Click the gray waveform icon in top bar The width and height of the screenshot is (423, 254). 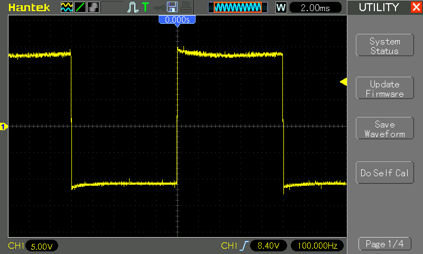93,7
